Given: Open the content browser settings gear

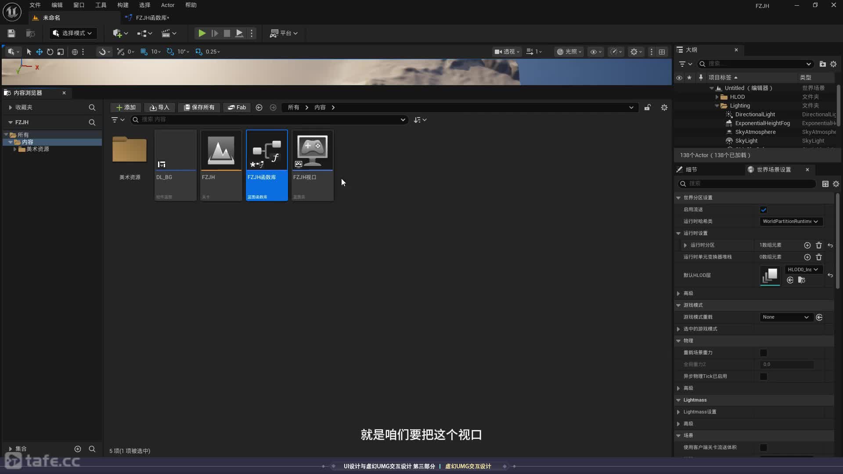Looking at the screenshot, I should point(664,108).
